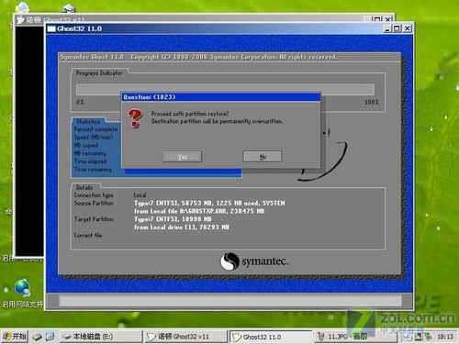Click the Question (1823) dialog title bar
This screenshot has width=459, height=344.
tap(221, 97)
